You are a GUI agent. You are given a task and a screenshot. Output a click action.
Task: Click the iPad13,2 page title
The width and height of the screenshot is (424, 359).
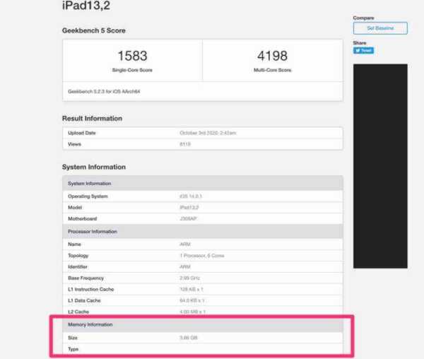click(x=86, y=6)
